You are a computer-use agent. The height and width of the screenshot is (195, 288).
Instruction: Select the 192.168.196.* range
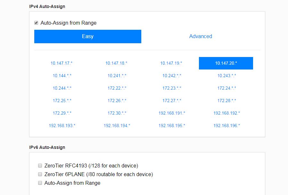tap(227, 126)
